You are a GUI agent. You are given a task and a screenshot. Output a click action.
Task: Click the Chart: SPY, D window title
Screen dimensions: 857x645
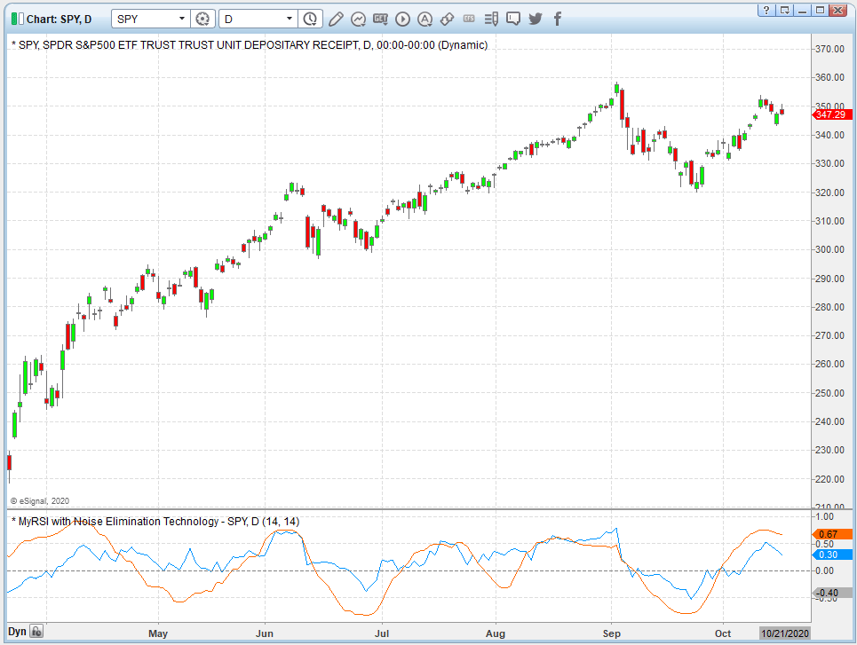[59, 20]
